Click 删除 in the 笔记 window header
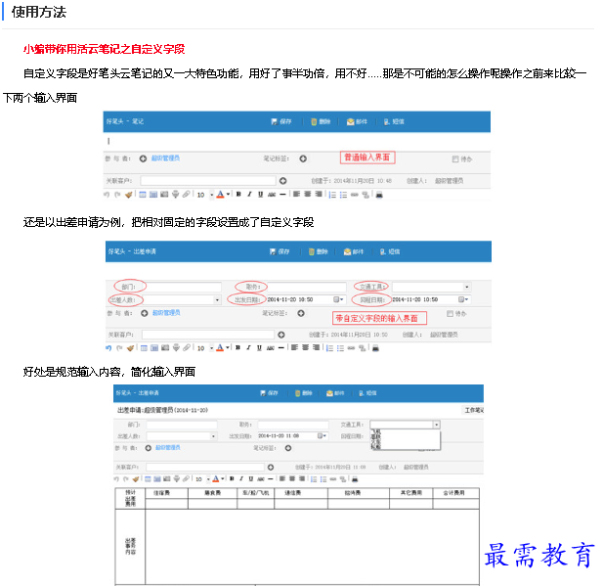The height and width of the screenshot is (586, 603). click(321, 121)
